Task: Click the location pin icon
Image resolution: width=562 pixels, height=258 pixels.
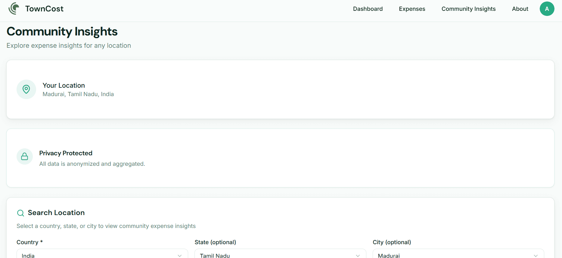Action: (26, 89)
